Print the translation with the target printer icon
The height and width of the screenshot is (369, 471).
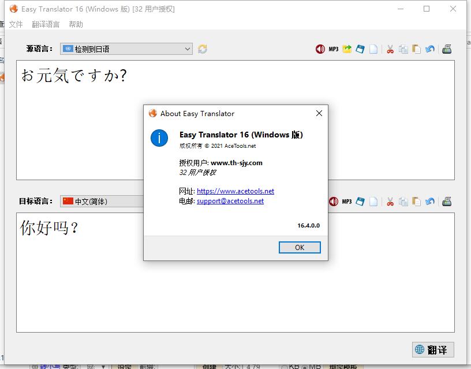coord(447,202)
